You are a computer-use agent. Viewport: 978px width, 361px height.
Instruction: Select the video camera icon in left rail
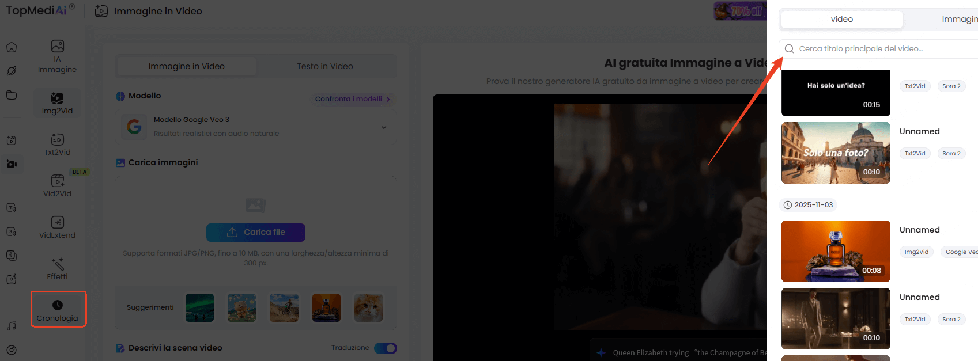click(x=12, y=164)
